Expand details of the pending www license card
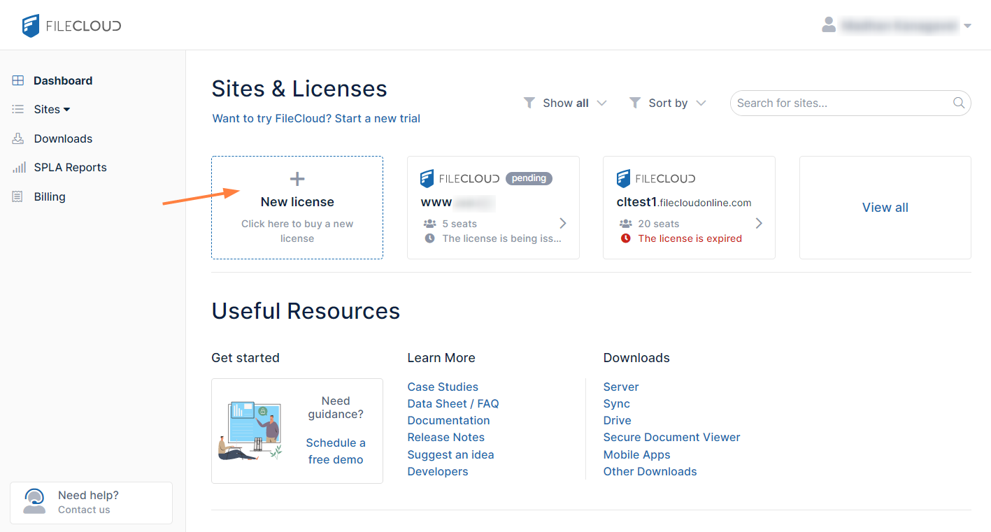Viewport: 991px width, 532px height. pyautogui.click(x=562, y=223)
